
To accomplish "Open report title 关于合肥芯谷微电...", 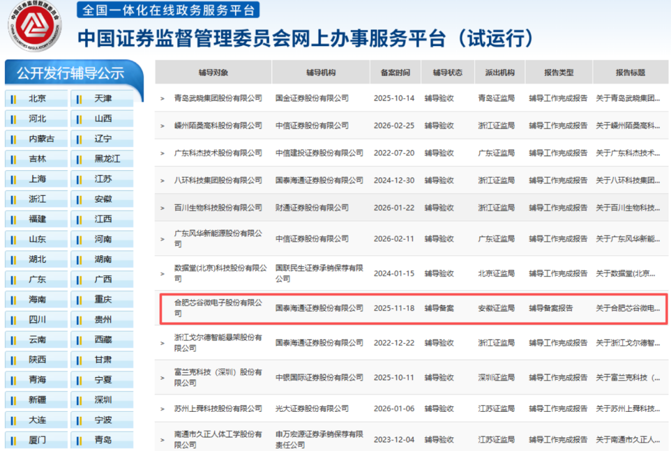I will tap(628, 309).
